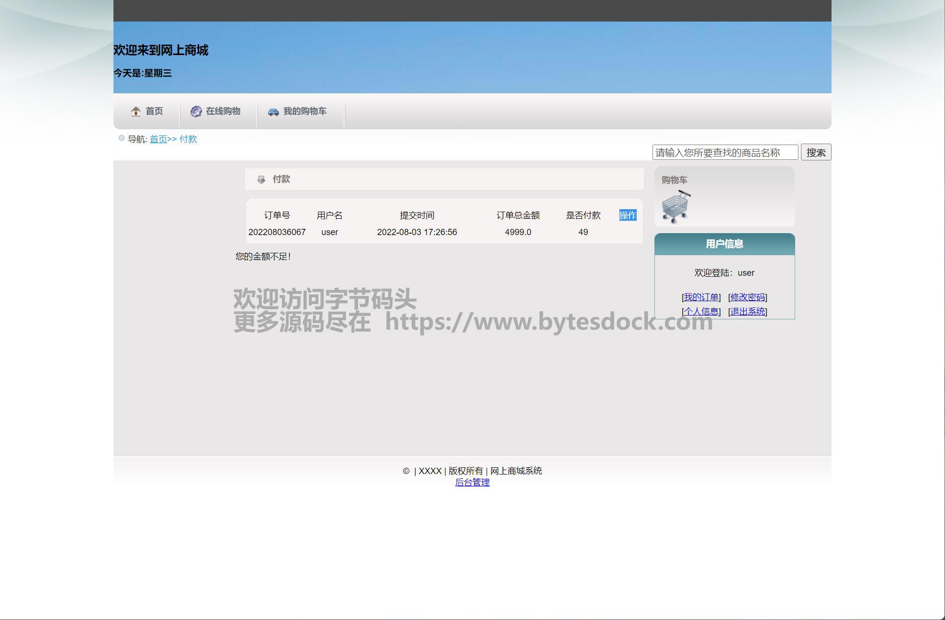Image resolution: width=945 pixels, height=620 pixels.
Task: Click the search input for product name
Action: (725, 153)
